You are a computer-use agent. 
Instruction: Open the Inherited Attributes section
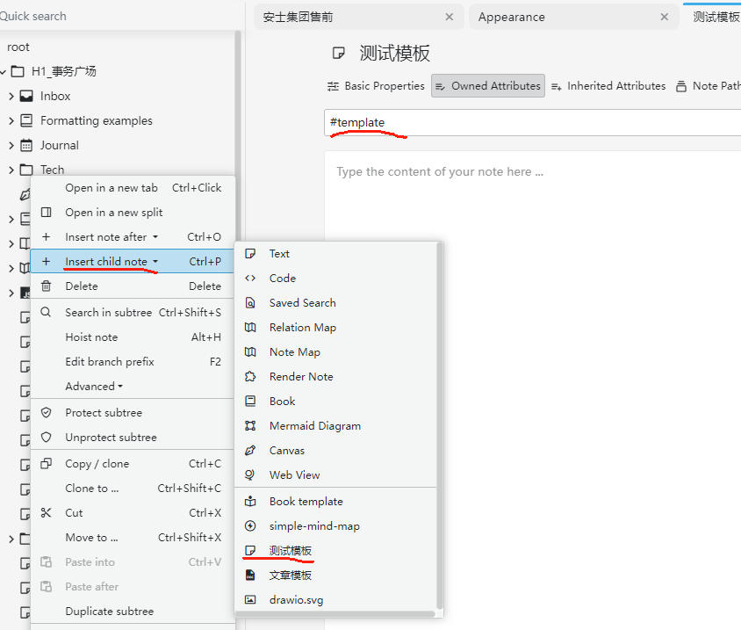(x=608, y=86)
